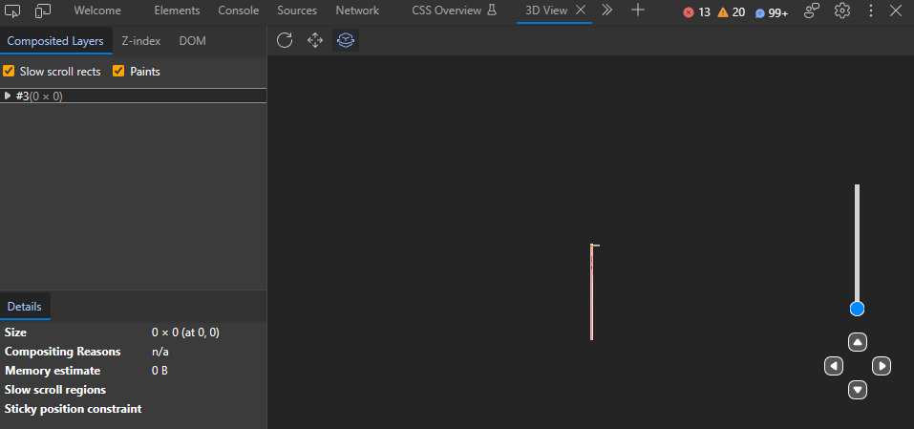The image size is (914, 429).
Task: Disable the Slow scroll rects checkbox
Action: [x=9, y=71]
